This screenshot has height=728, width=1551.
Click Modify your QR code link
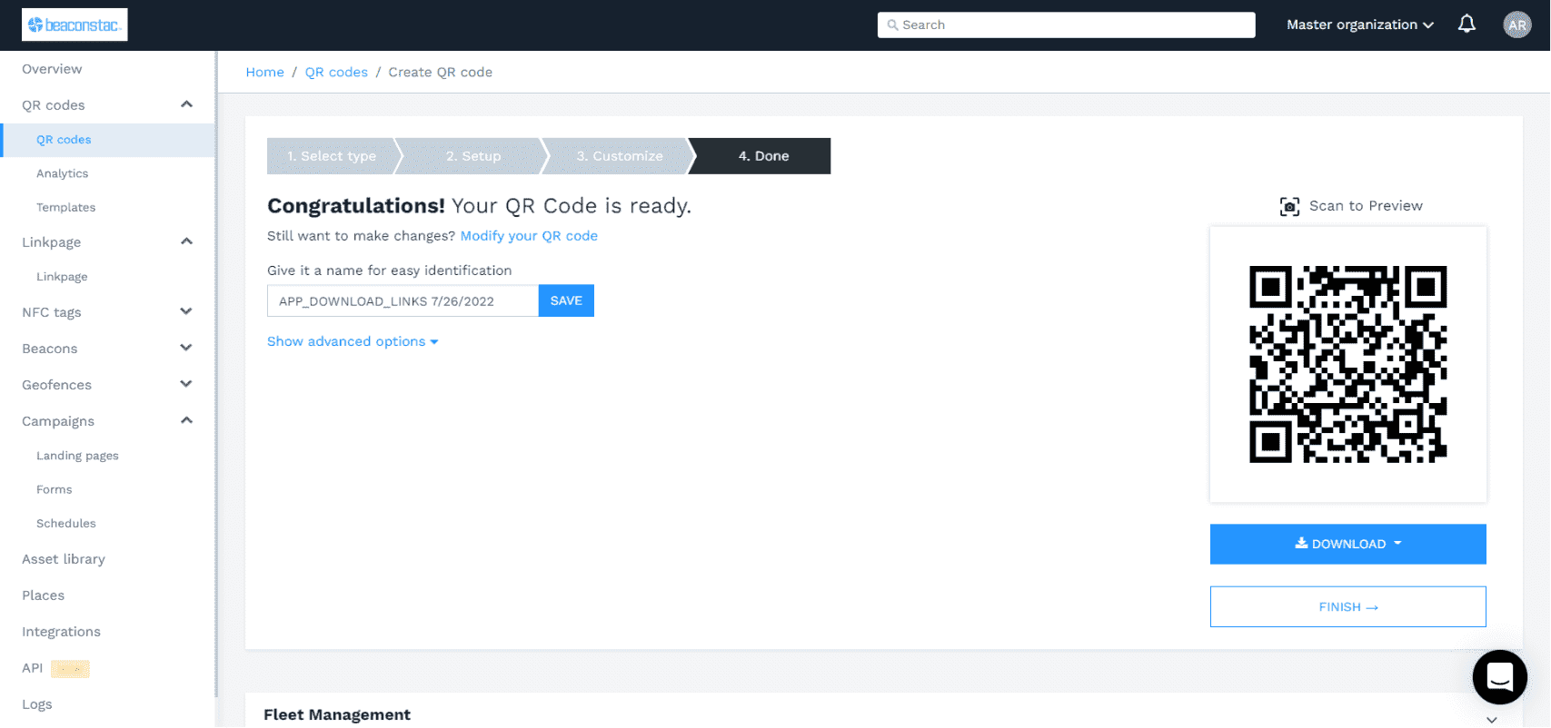(x=529, y=236)
